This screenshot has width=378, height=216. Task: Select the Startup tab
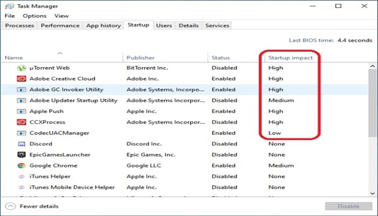pyautogui.click(x=138, y=25)
